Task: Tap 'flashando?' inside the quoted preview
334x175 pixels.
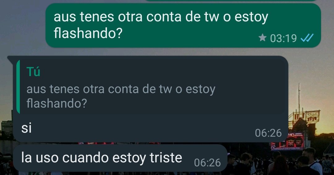Action: point(57,104)
